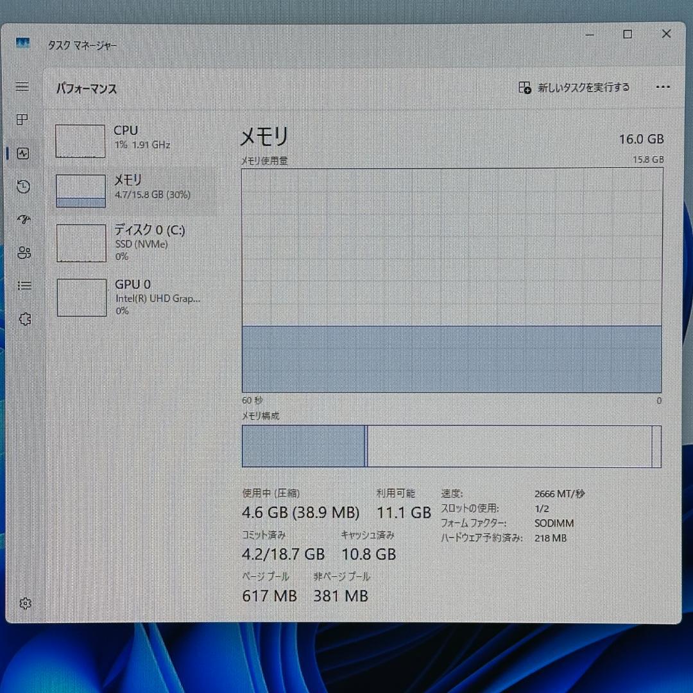Click the パフォーマンス page heading
693x693 pixels.
point(86,89)
